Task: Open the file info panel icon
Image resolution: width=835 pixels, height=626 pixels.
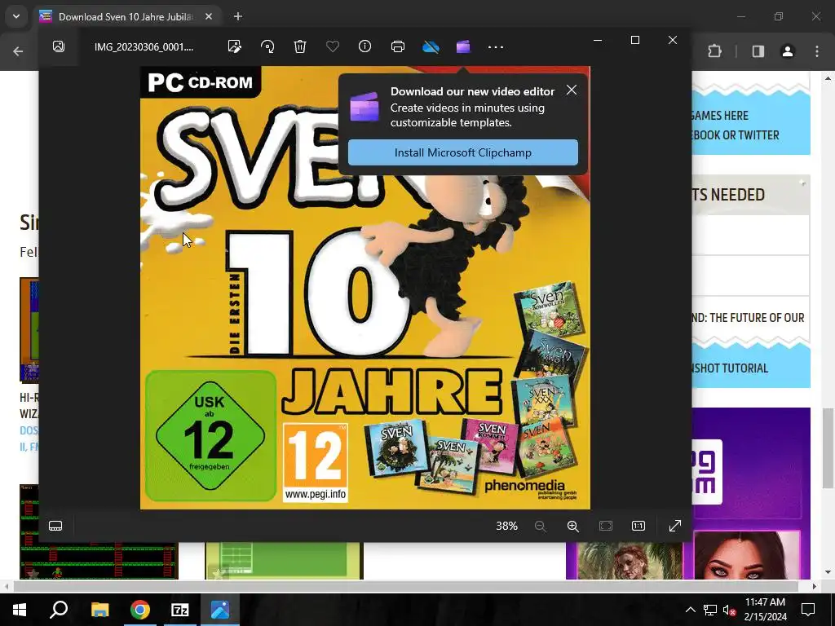Action: click(x=364, y=46)
